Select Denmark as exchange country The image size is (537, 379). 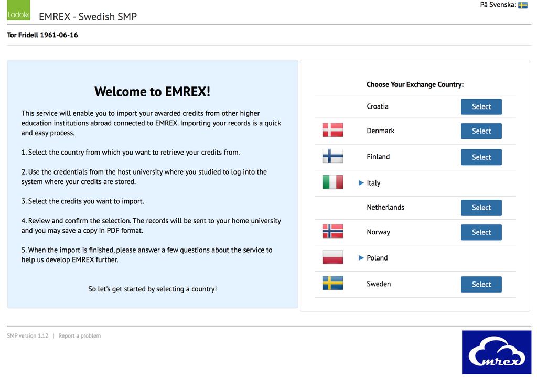click(481, 131)
